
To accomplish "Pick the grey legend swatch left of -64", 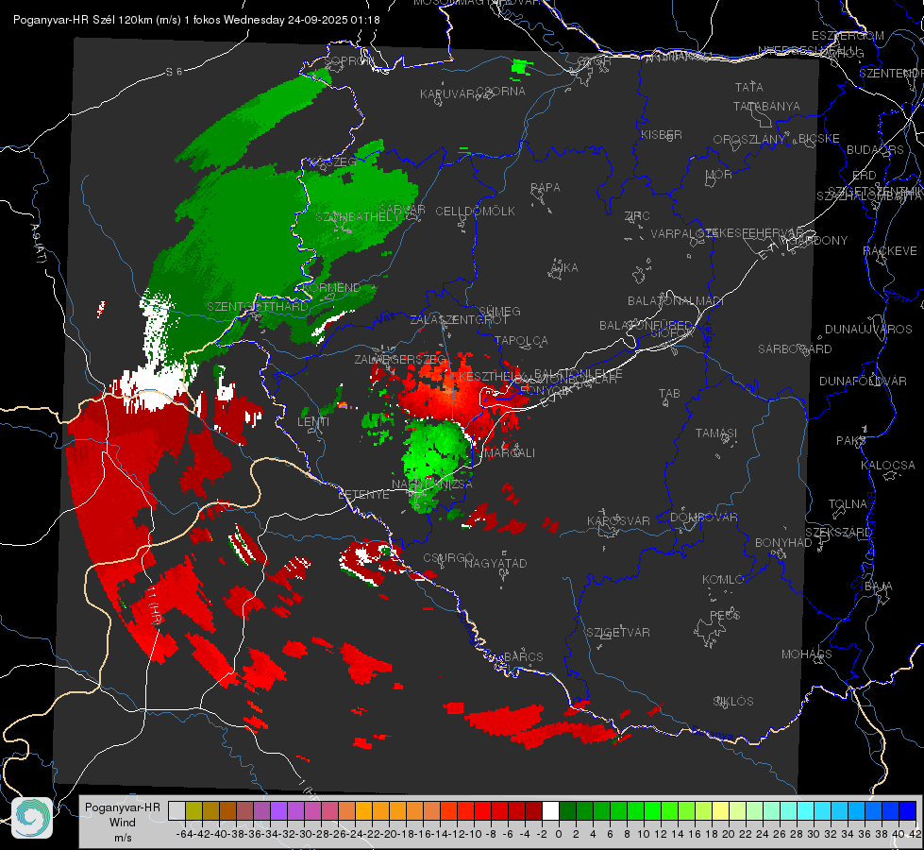I will point(176,810).
